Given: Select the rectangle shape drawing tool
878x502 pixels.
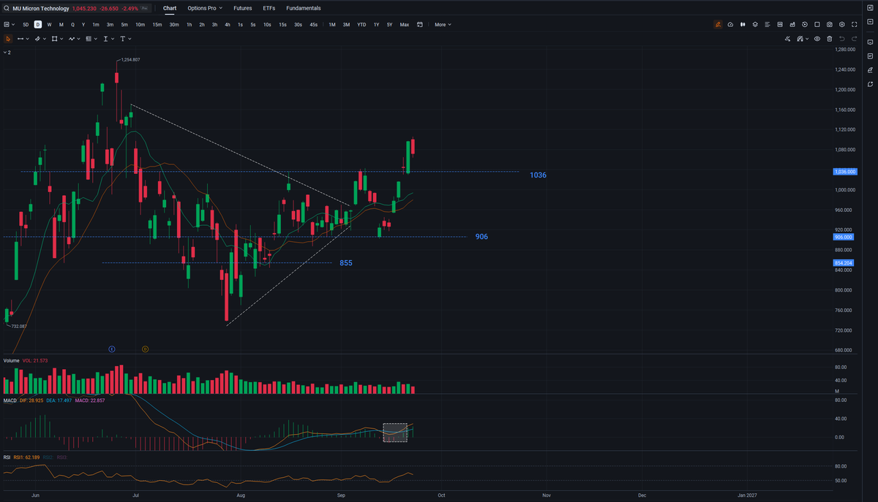Looking at the screenshot, I should 54,38.
